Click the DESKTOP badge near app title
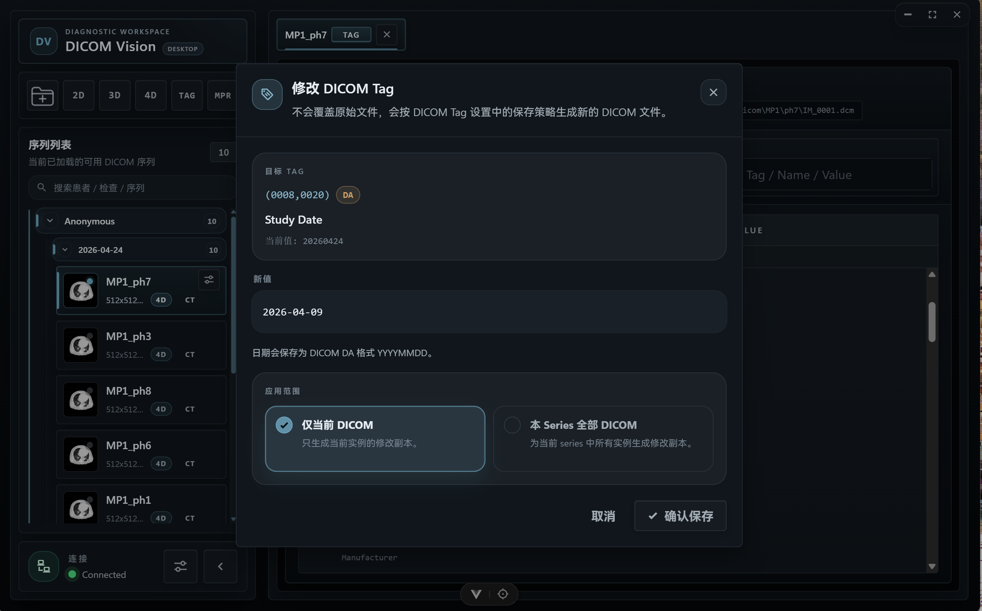982x611 pixels. pos(182,49)
